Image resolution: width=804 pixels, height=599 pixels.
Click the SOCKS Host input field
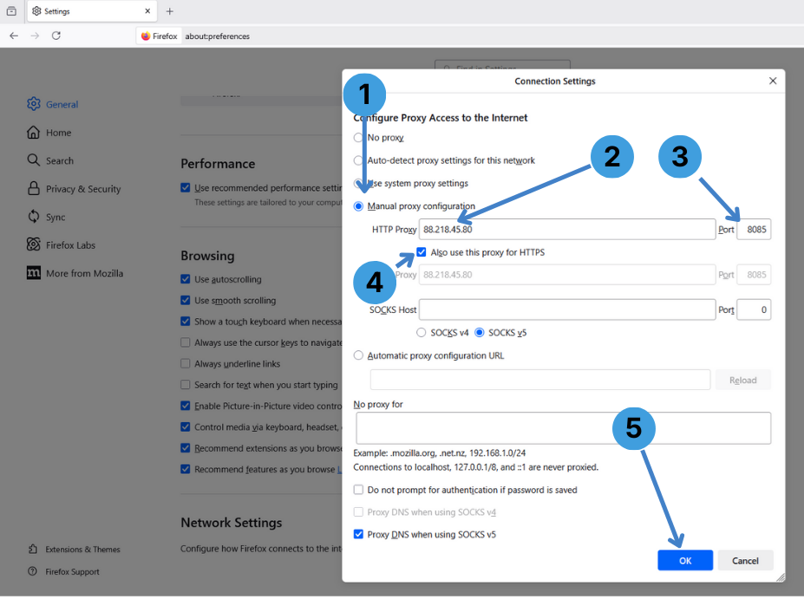point(567,309)
